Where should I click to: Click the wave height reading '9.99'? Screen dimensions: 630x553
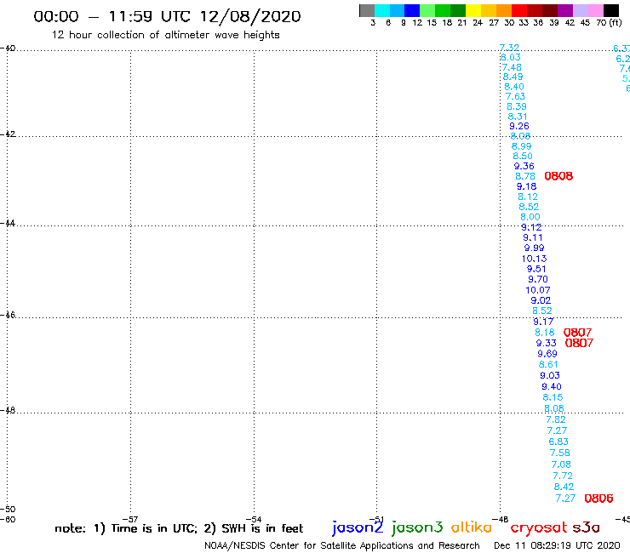(534, 248)
